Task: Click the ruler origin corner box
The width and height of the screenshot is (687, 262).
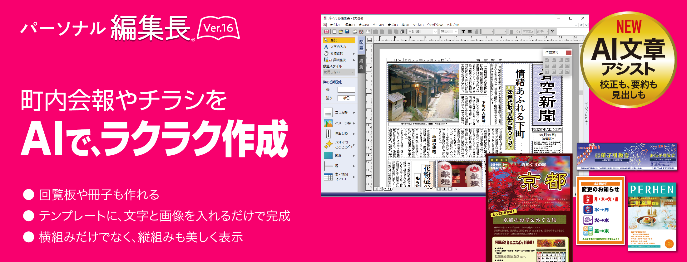Action: pos(369,40)
